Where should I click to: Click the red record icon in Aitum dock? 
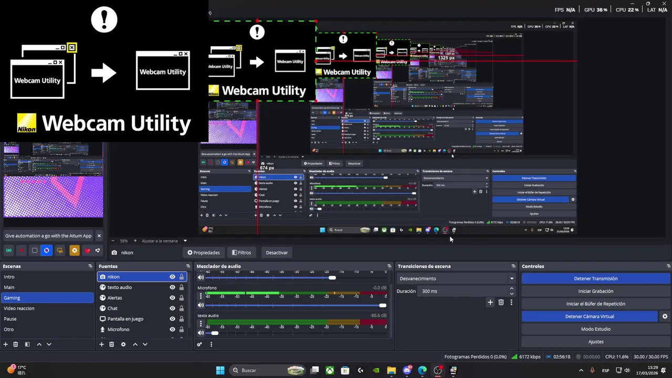pos(22,250)
